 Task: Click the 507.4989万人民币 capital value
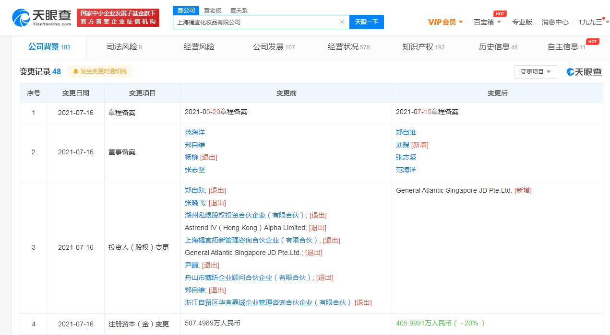pyautogui.click(x=213, y=323)
